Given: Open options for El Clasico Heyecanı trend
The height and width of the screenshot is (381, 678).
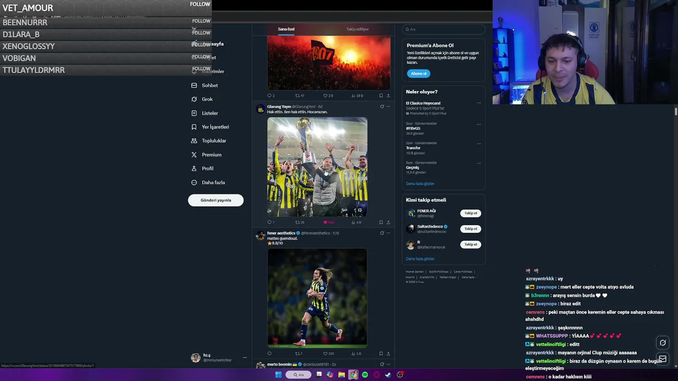Looking at the screenshot, I should click(479, 103).
